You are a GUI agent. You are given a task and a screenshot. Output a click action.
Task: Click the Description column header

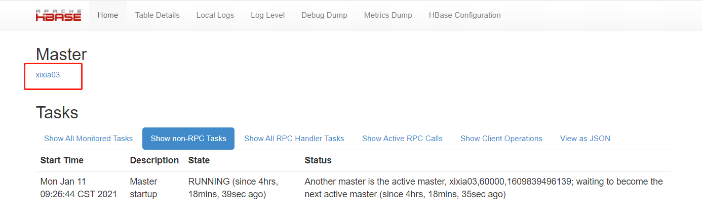[x=154, y=160]
